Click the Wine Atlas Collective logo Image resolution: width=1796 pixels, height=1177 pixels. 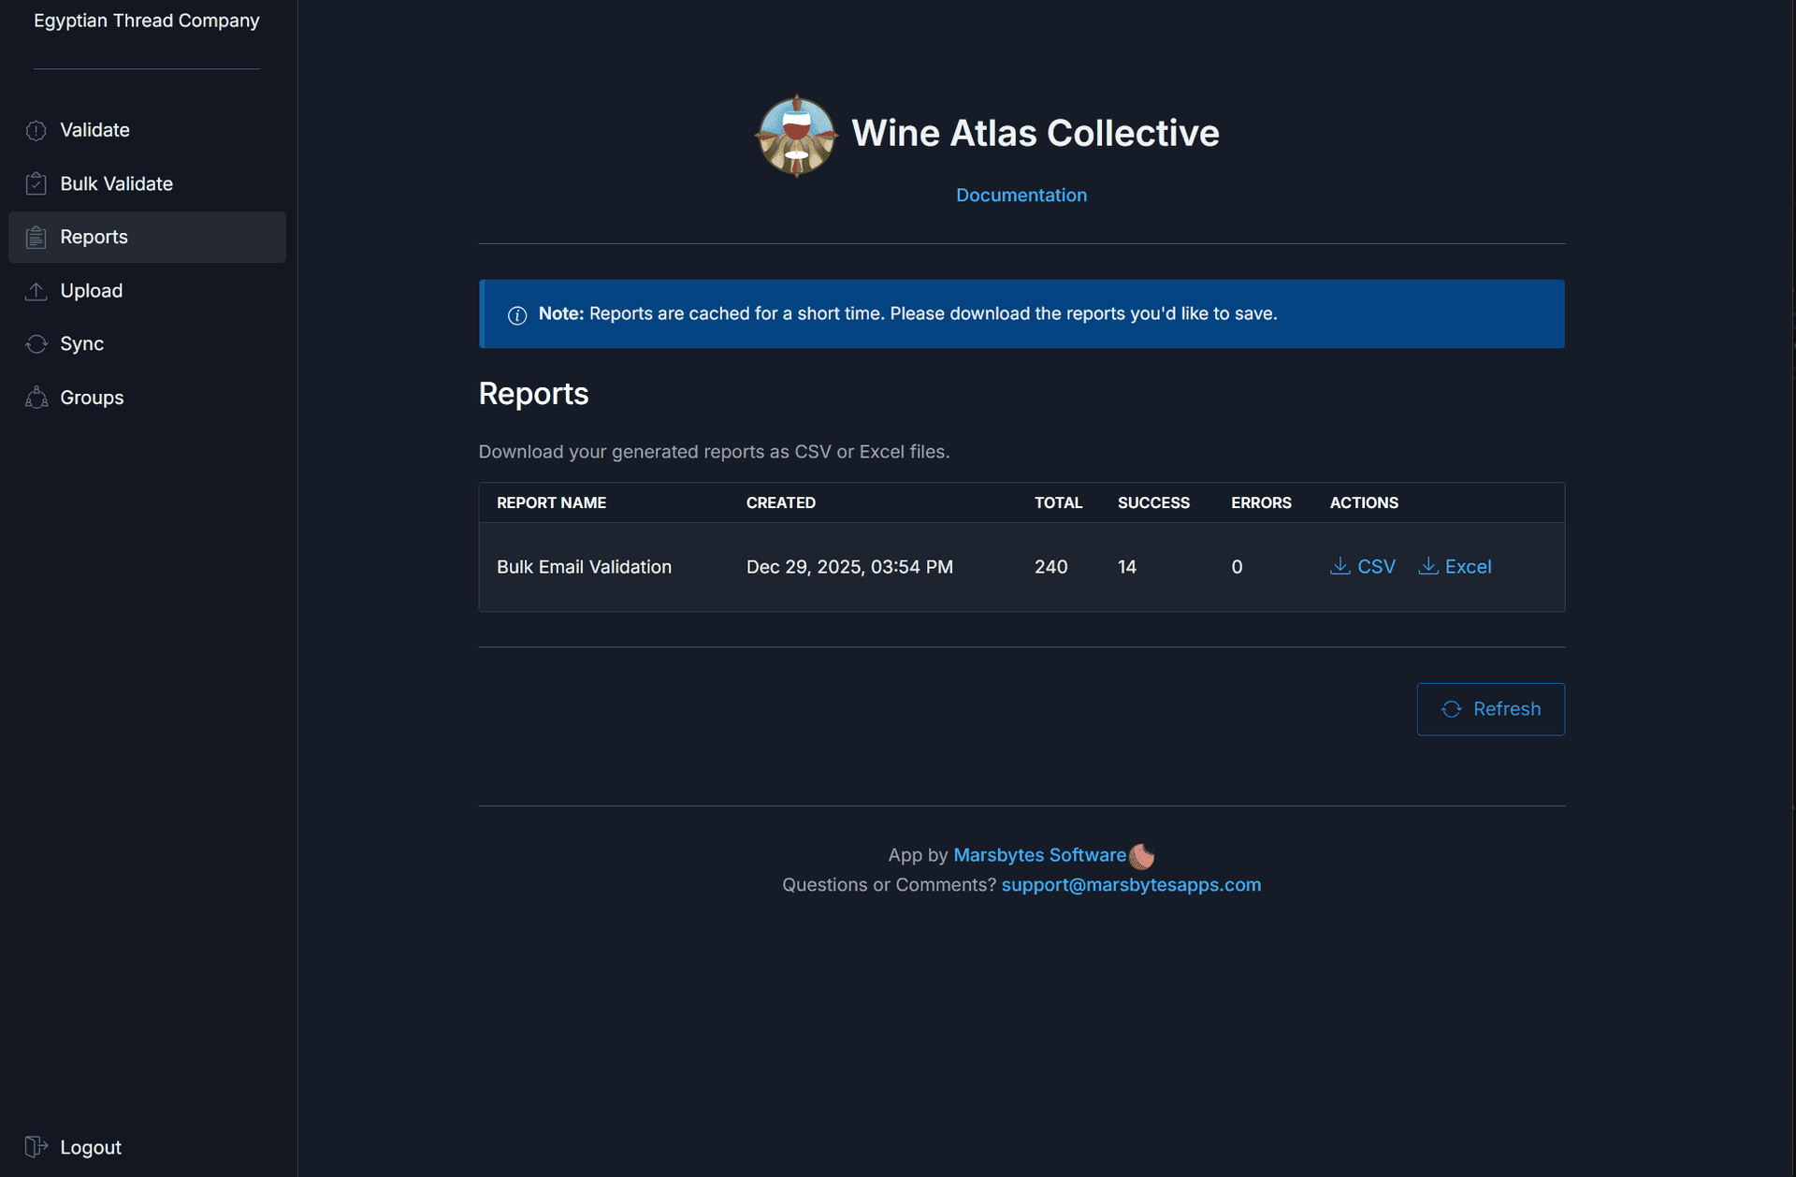tap(796, 135)
